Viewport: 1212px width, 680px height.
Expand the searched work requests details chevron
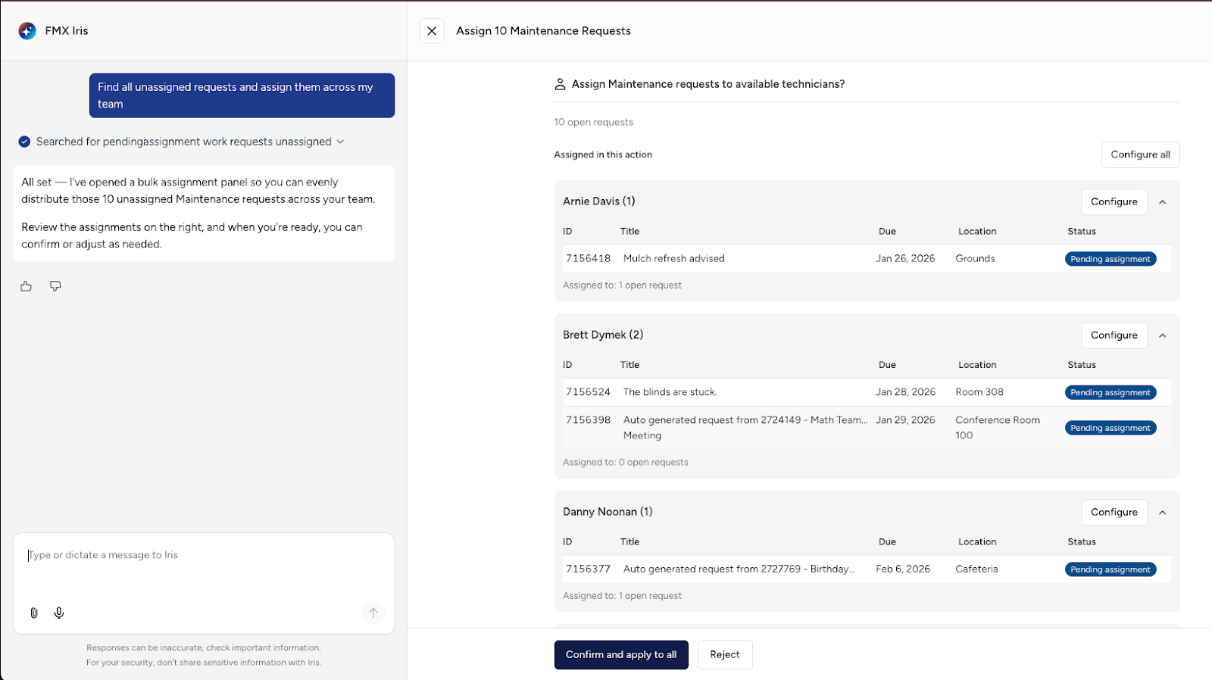pyautogui.click(x=340, y=142)
